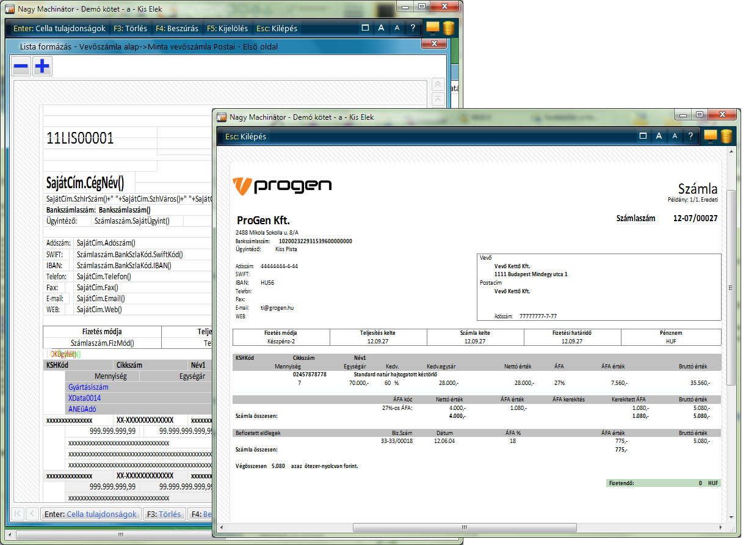Click Készpénz-2 payment method in preview
Viewport: 746px width, 545px height.
tap(281, 342)
